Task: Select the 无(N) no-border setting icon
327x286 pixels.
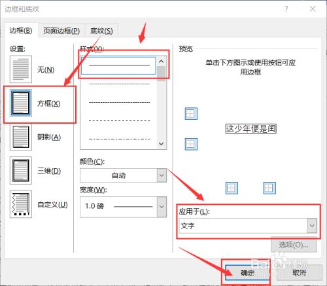Action: [x=21, y=69]
